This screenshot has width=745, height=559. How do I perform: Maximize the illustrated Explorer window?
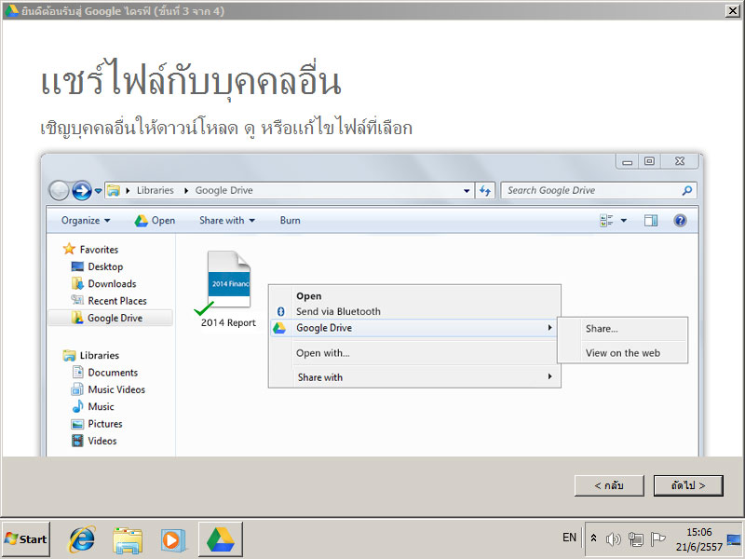point(649,161)
